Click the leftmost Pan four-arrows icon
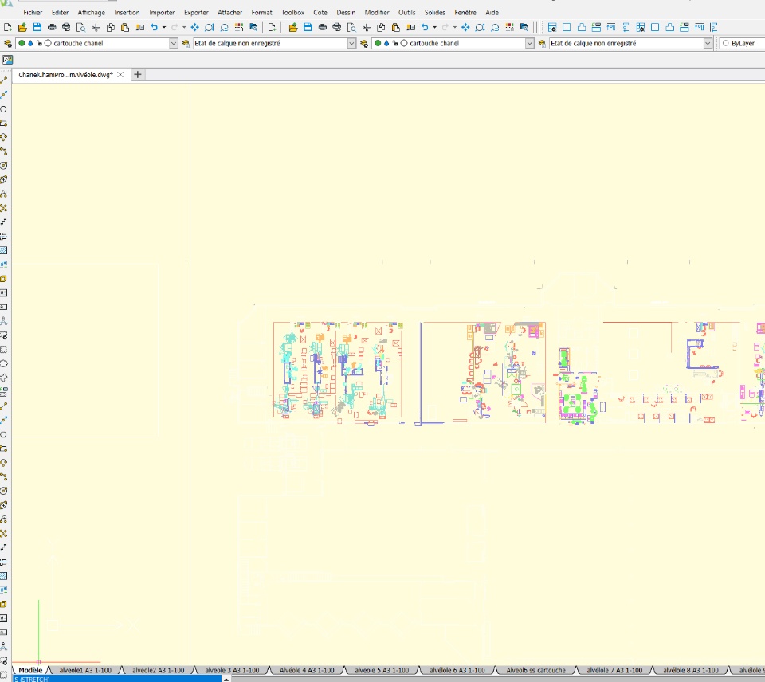Image resolution: width=765 pixels, height=682 pixels. pyautogui.click(x=194, y=27)
